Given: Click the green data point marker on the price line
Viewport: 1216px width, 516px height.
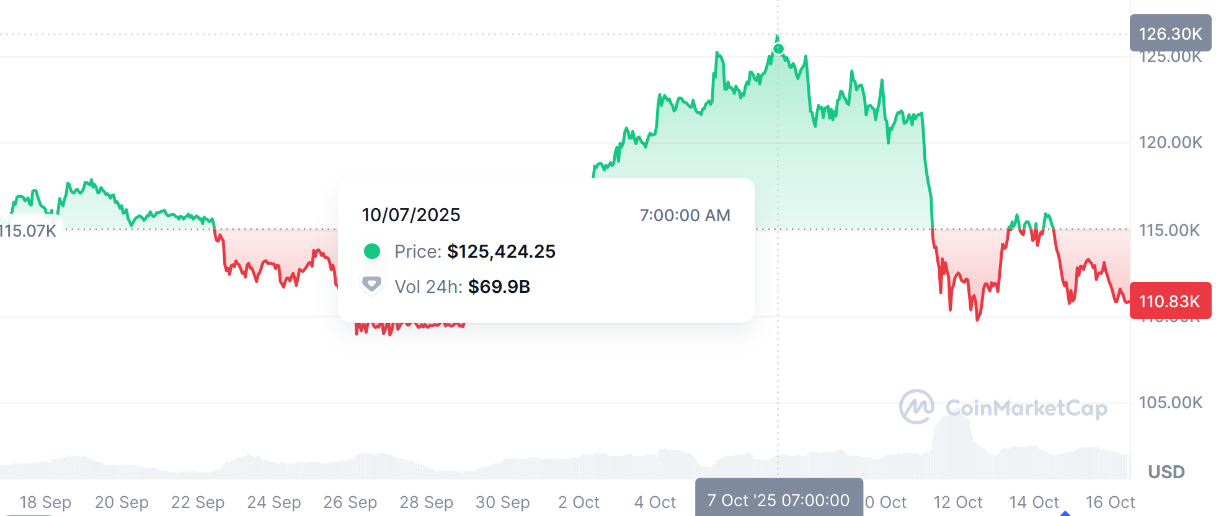Looking at the screenshot, I should tap(778, 48).
